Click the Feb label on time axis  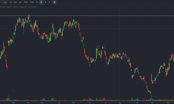[28, 103]
